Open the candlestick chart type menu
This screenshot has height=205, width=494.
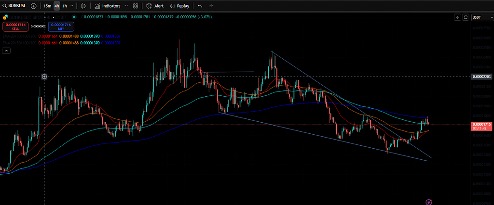[x=83, y=6]
